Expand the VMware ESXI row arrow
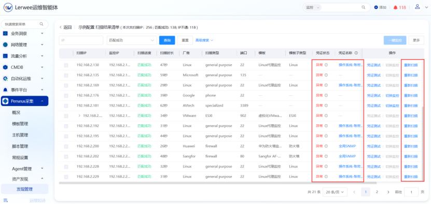 coord(79,116)
